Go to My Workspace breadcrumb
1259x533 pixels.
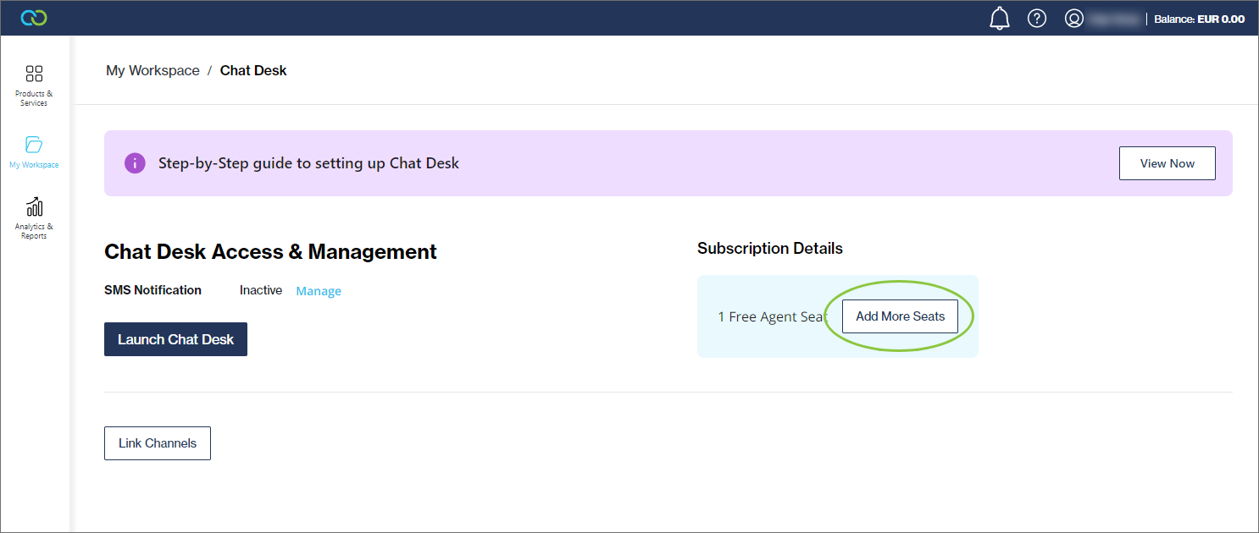(153, 71)
